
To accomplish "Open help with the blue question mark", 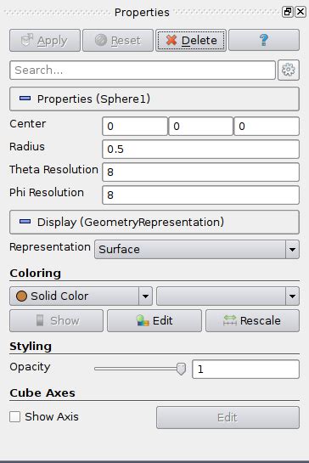I will tap(264, 41).
